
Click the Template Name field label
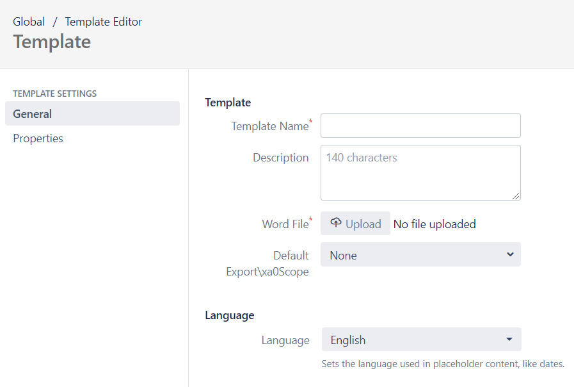tap(269, 126)
